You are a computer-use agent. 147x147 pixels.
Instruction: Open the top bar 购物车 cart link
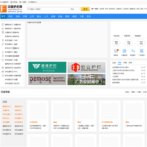(32, 2)
